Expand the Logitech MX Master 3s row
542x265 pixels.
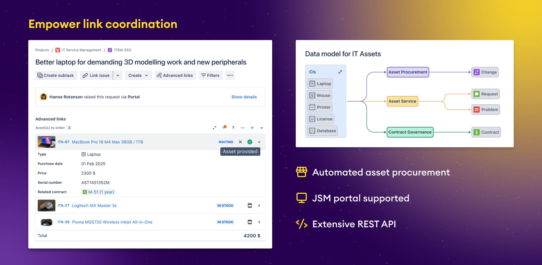tap(259, 206)
